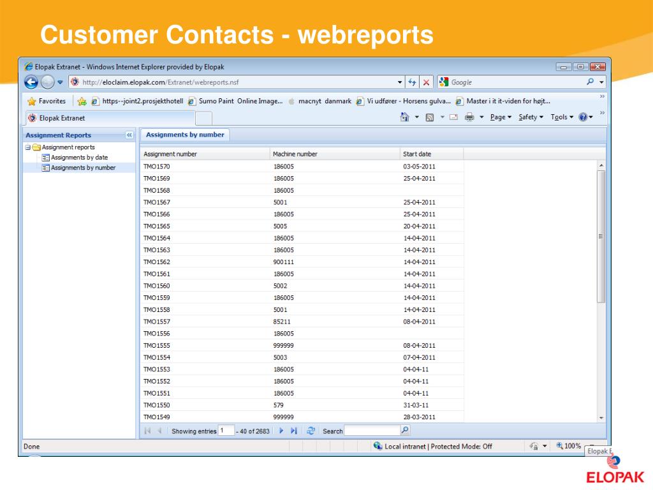The width and height of the screenshot is (653, 490).
Task: Open the Home icon dropdown arrow
Action: (x=416, y=117)
